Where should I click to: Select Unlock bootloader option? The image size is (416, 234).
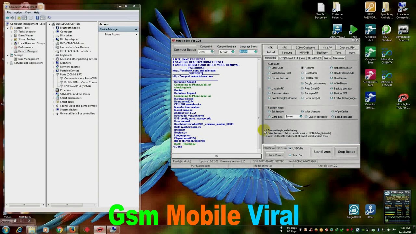click(316, 117)
